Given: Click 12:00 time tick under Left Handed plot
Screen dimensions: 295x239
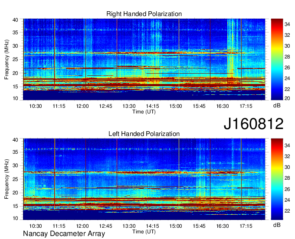Looking at the screenshot, I should (82, 226).
